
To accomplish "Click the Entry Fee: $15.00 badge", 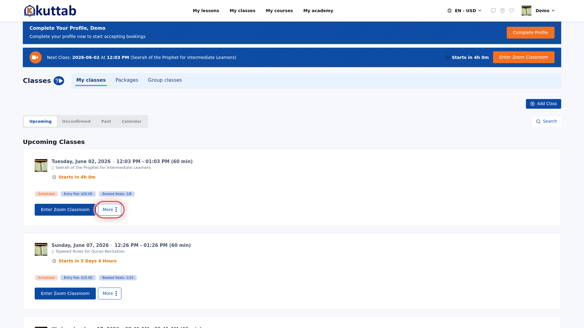I will tap(78, 278).
